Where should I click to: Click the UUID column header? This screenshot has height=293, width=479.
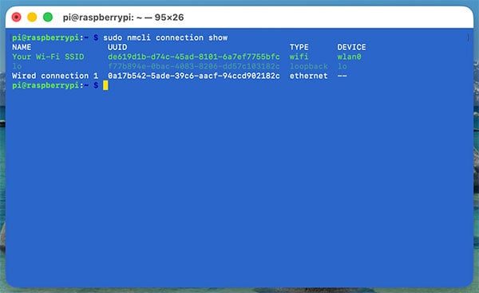pos(117,47)
